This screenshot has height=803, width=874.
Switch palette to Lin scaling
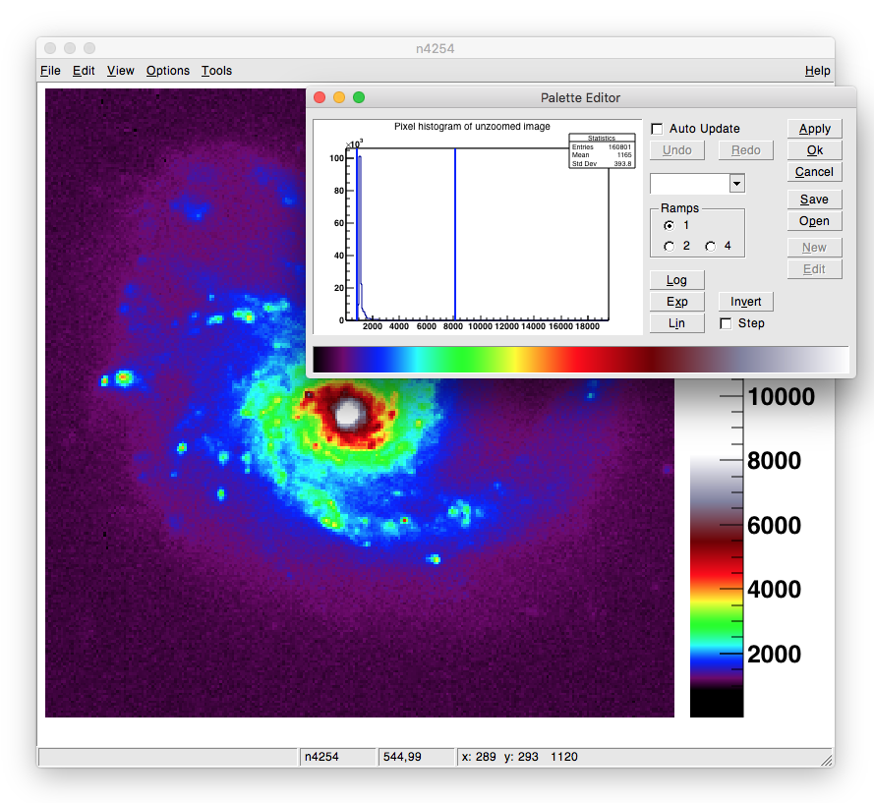(676, 323)
